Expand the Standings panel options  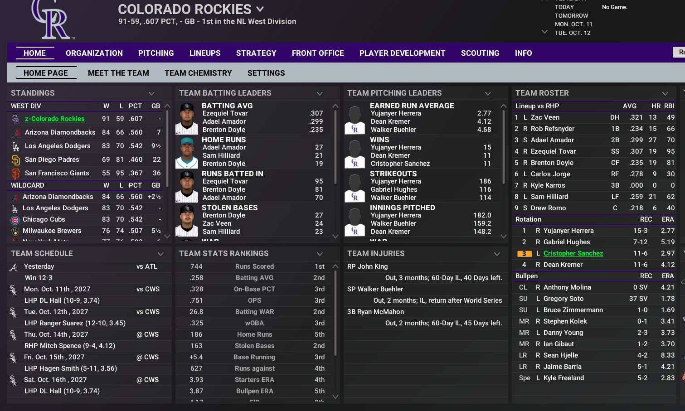point(151,93)
